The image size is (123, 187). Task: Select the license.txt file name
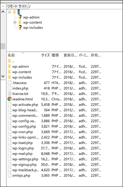[x=20, y=94]
